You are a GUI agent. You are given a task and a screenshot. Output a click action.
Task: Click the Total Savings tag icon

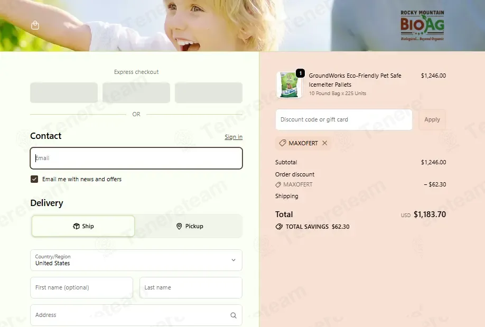point(279,227)
